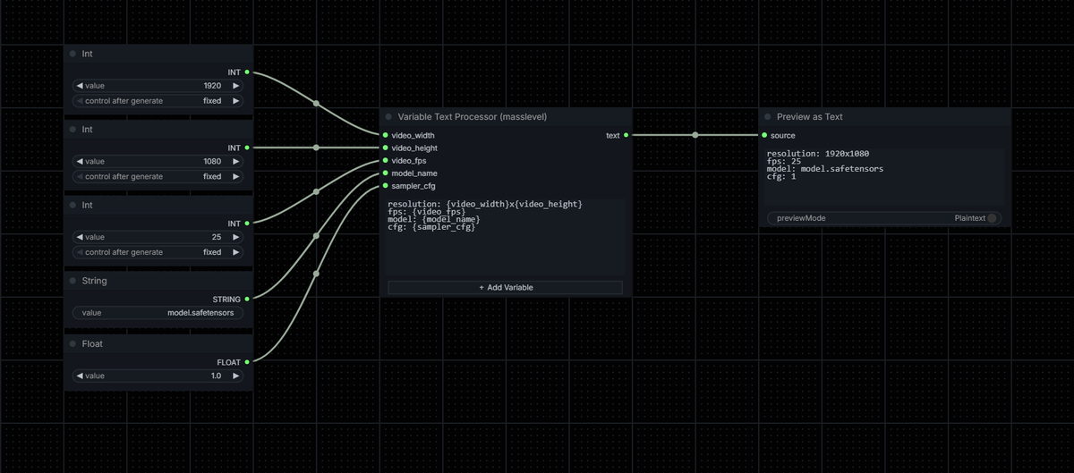This screenshot has width=1074, height=473.
Task: Click next arrow on 25 node's control after generate
Action: (236, 252)
